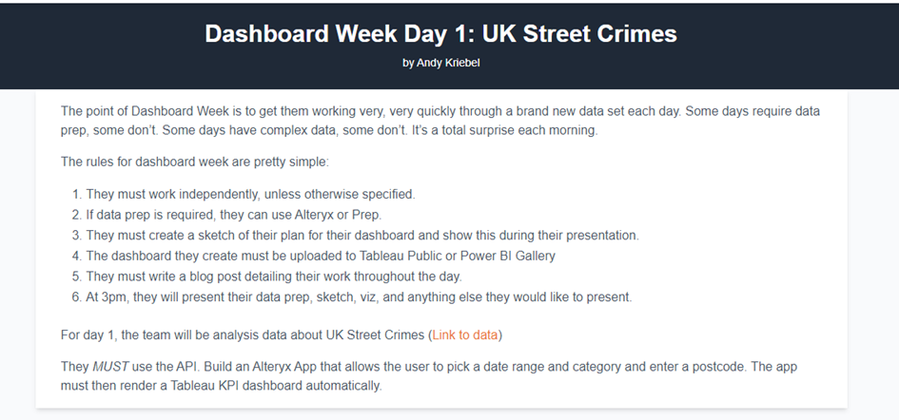
Task: Click the intro paragraph about Dashboard Week's point
Action: [x=440, y=121]
